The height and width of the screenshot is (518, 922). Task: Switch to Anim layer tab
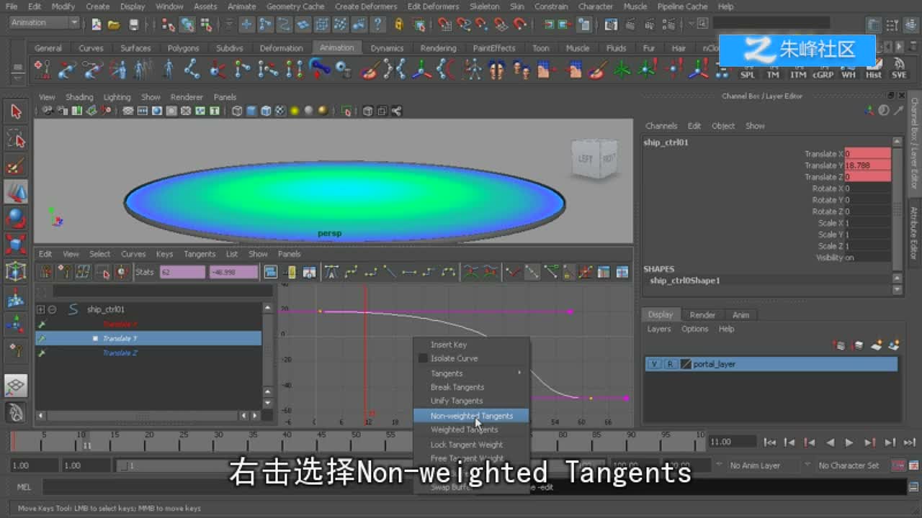740,315
